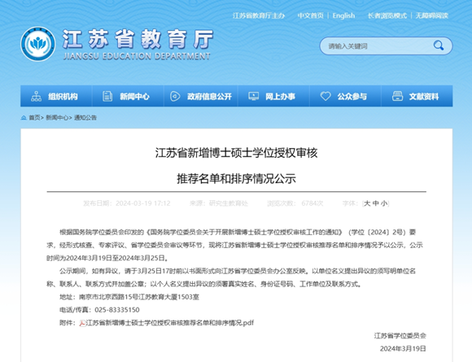472x362 pixels.
Task: Click the 来源：研究生教育处 text
Action: click(x=219, y=203)
